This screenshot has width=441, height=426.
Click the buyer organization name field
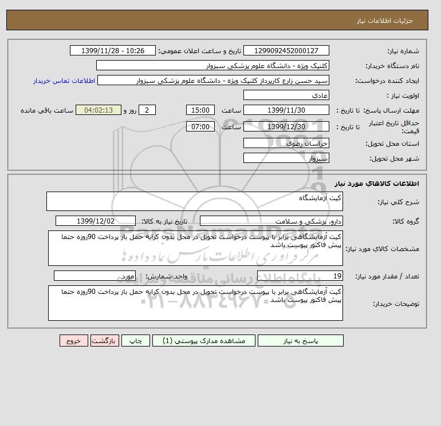[212, 65]
